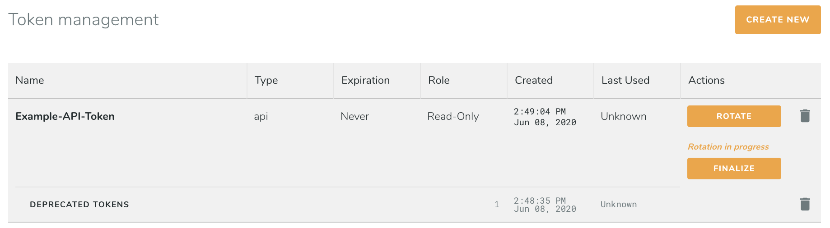Click the deprecated token count number
830x228 pixels.
(x=497, y=205)
